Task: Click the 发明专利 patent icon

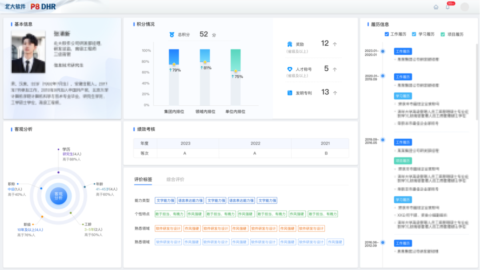Action: pyautogui.click(x=289, y=93)
